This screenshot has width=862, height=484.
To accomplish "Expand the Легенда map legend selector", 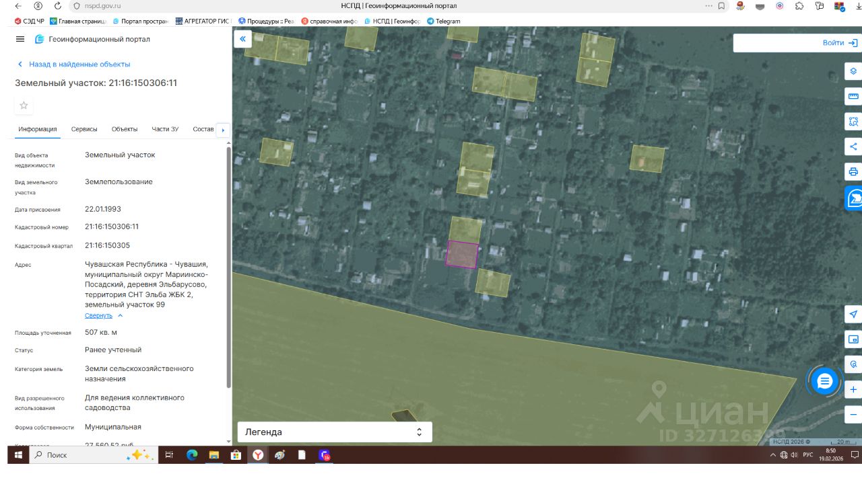I will click(335, 432).
